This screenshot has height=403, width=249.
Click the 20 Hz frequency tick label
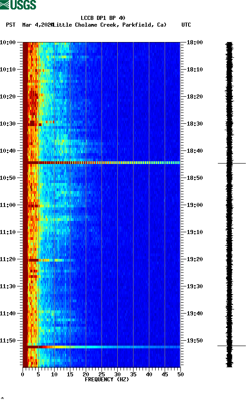(86, 375)
